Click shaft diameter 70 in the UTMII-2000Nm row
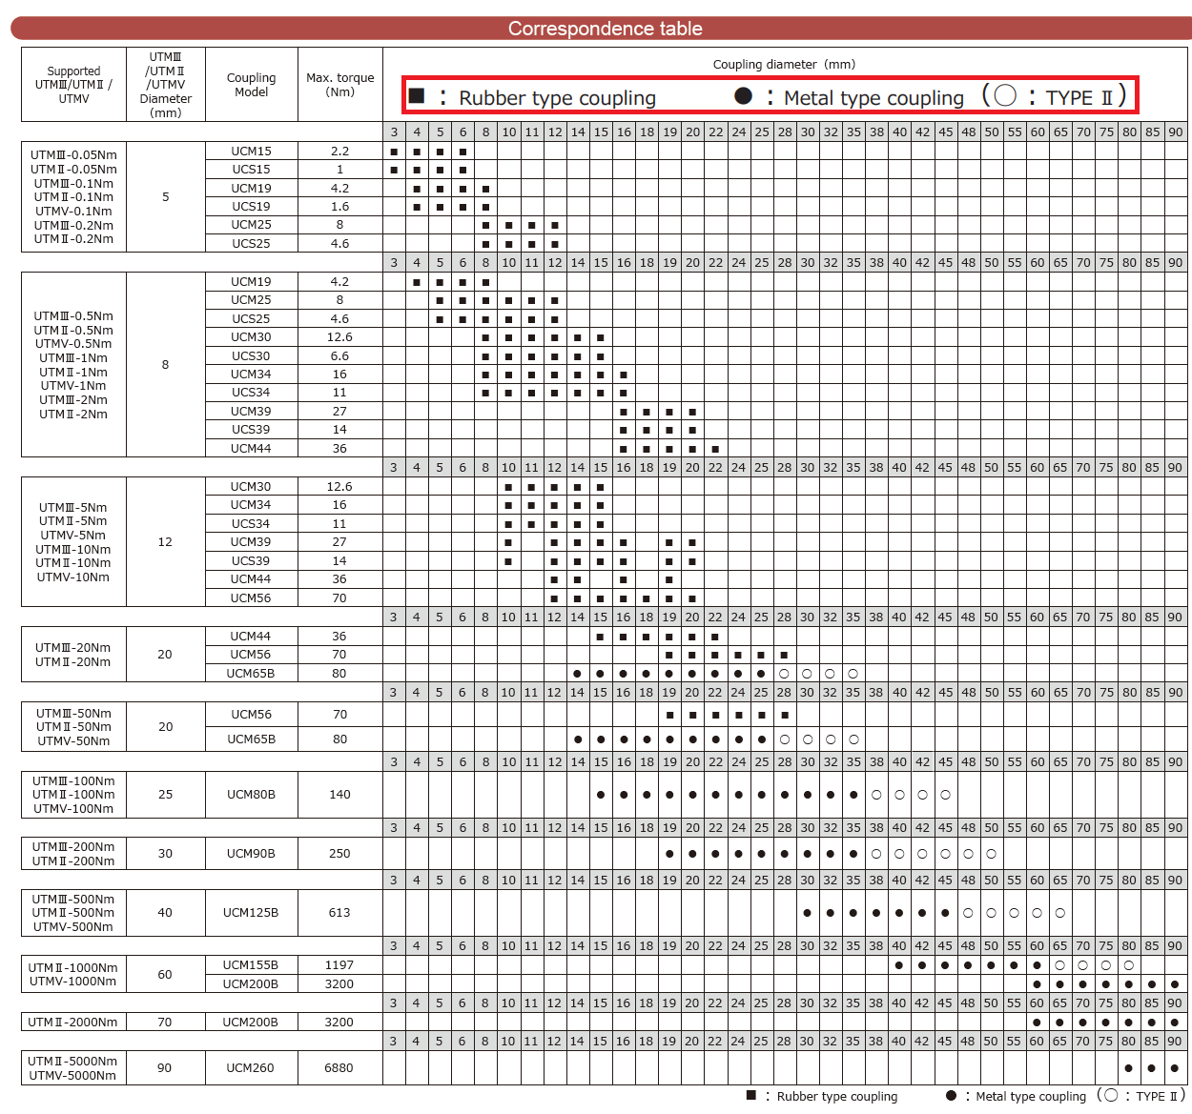The width and height of the screenshot is (1192, 1114). (165, 1023)
